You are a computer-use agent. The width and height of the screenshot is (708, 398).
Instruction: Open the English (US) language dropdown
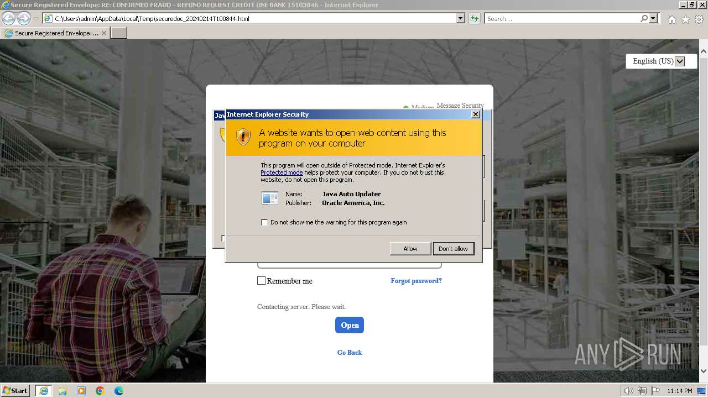[661, 61]
